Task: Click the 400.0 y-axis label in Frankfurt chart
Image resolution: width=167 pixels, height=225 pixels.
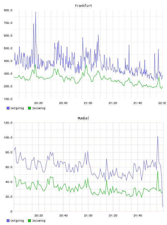Action: pos(8,61)
